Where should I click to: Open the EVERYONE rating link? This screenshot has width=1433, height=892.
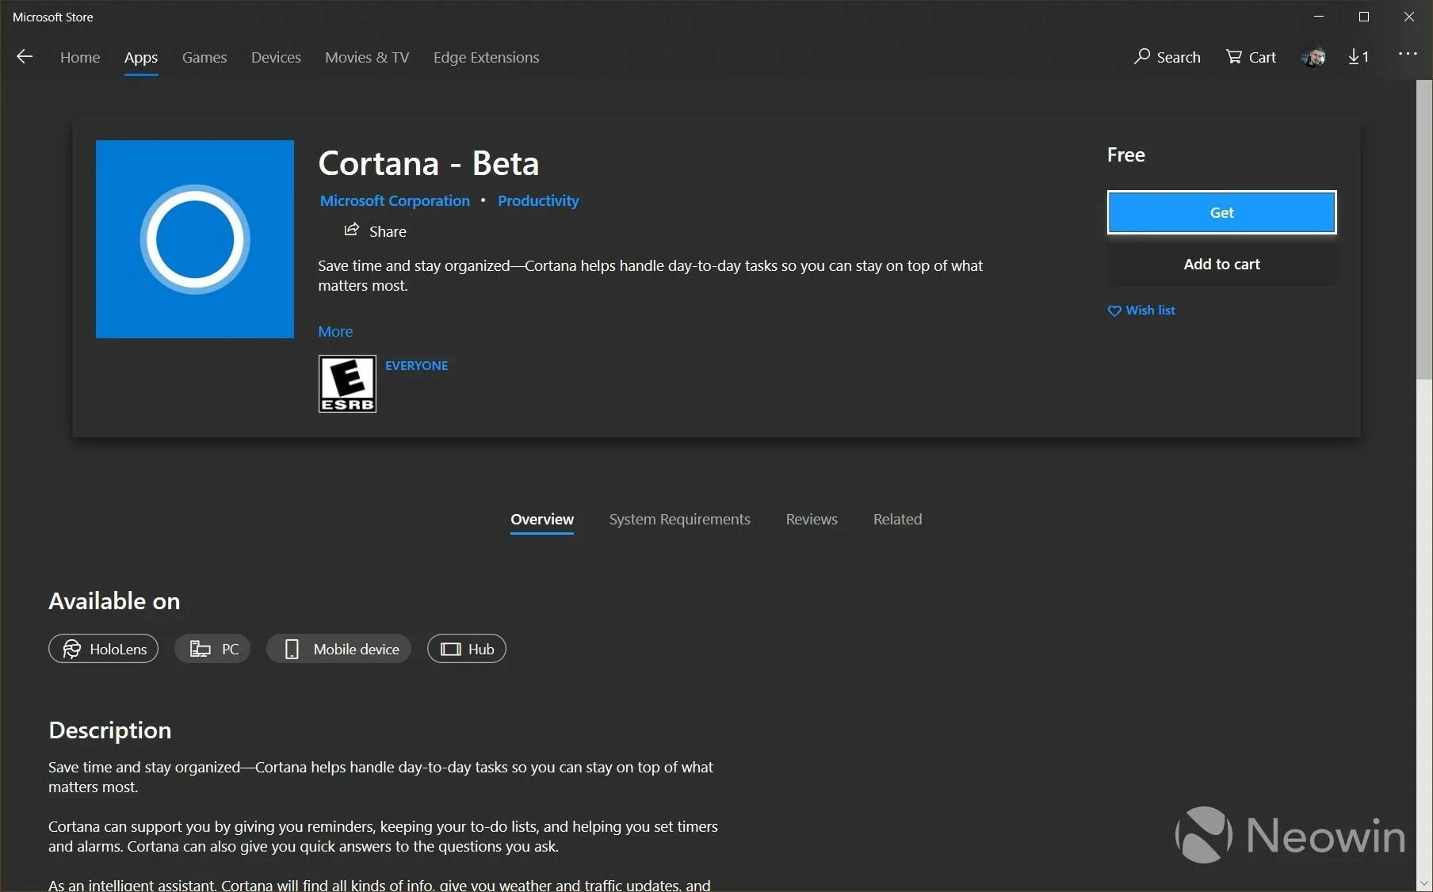pyautogui.click(x=417, y=366)
